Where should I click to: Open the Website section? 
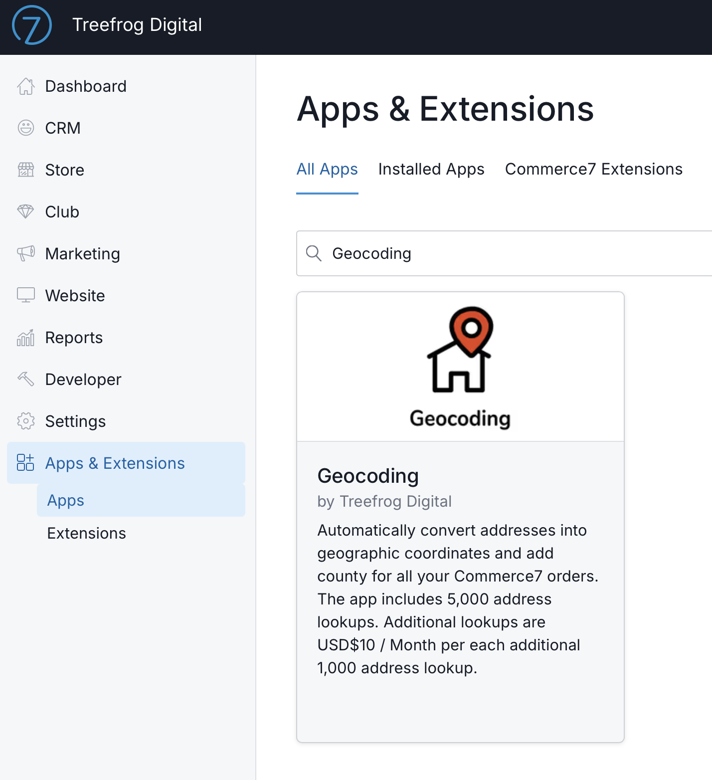(126, 296)
